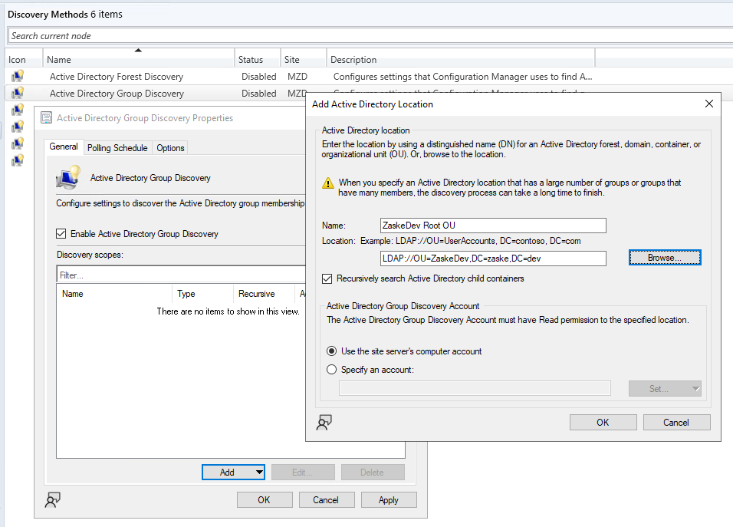
Task: Click the Browse button for the LDAP location
Action: (x=664, y=257)
